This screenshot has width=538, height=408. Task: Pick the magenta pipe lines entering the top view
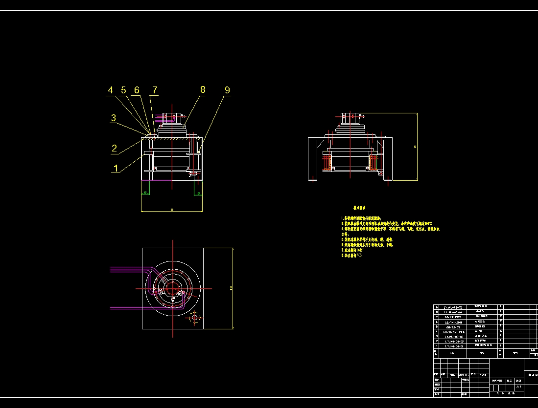click(x=130, y=270)
